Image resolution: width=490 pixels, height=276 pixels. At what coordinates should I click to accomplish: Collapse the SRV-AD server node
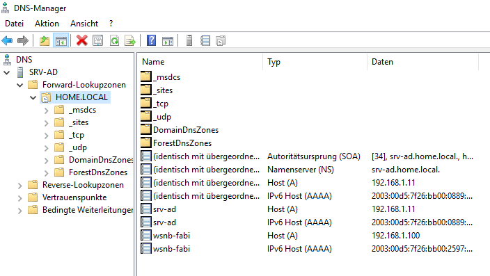[6, 73]
